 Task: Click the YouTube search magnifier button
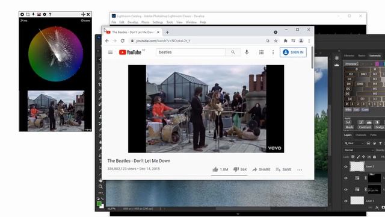pyautogui.click(x=233, y=52)
